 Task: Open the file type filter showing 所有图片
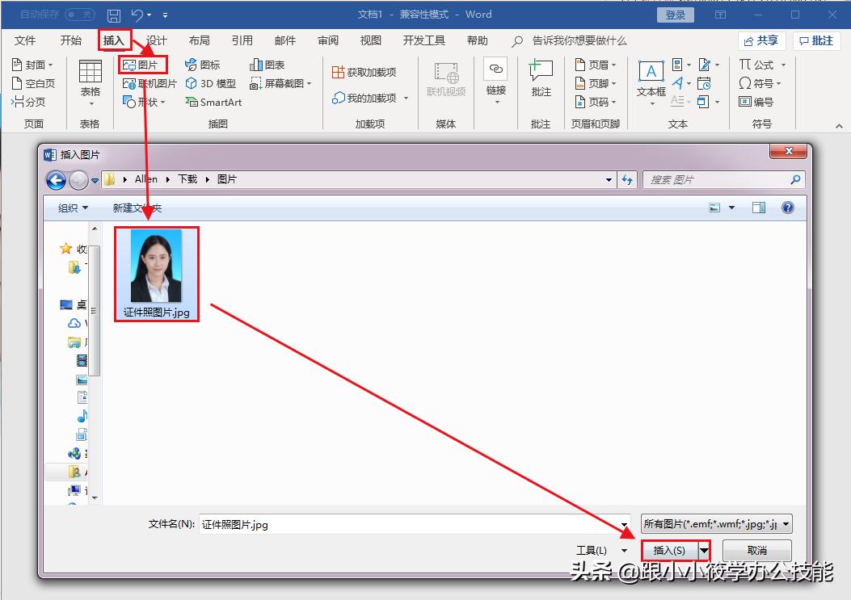(714, 523)
